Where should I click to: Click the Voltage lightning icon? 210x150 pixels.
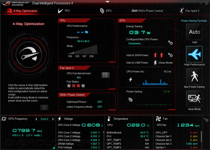[59, 119]
